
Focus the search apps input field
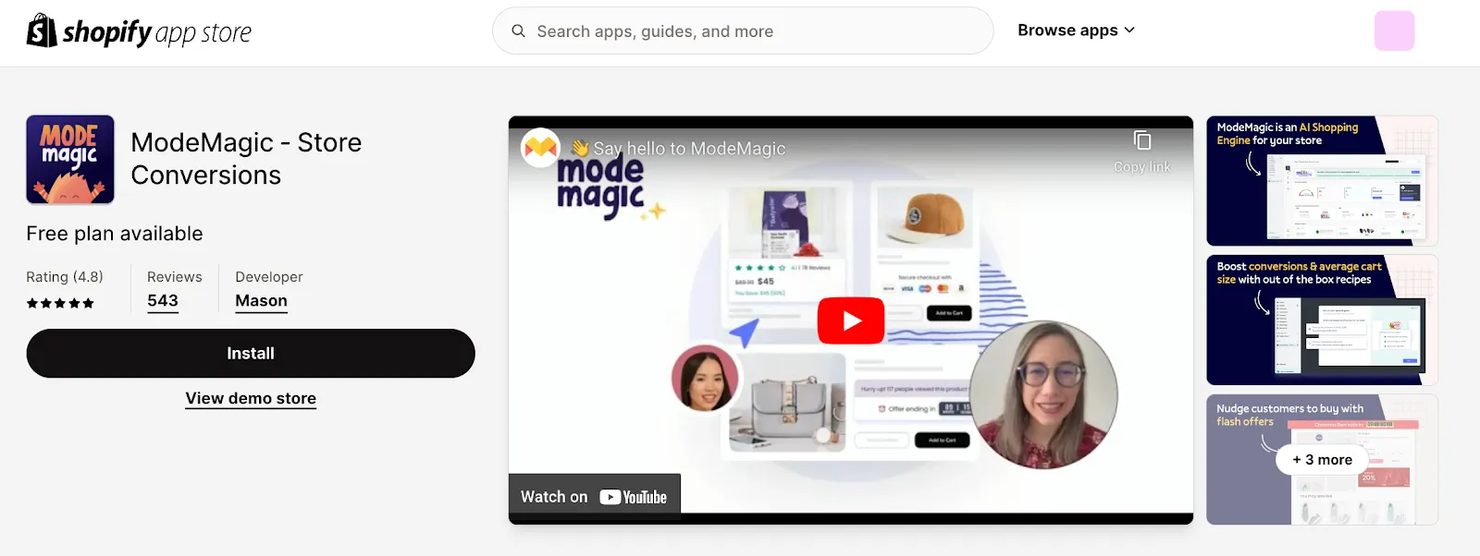[x=743, y=31]
